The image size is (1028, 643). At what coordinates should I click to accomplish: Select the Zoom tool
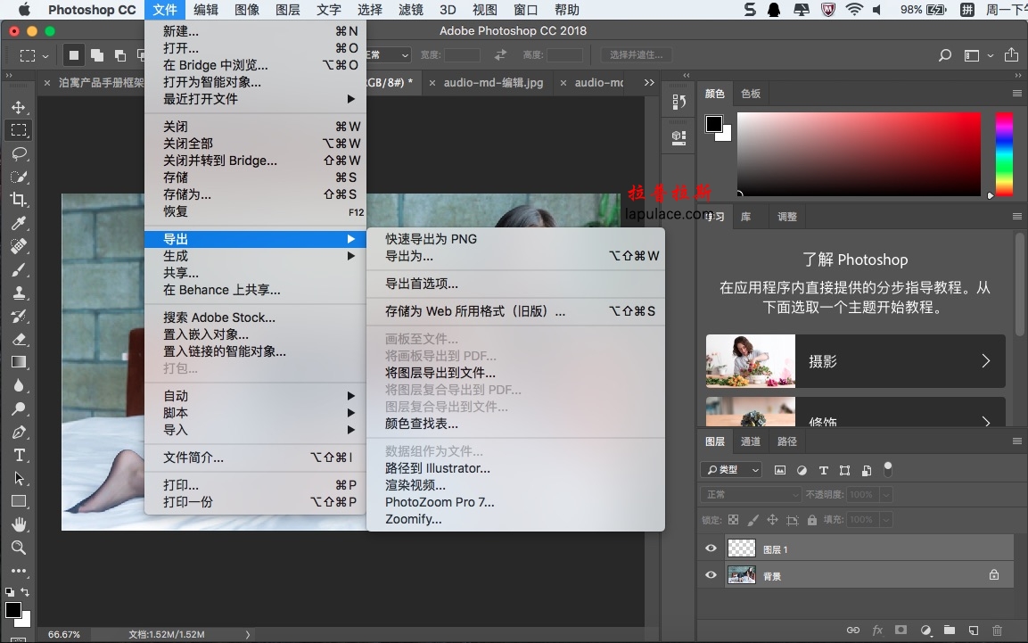pyautogui.click(x=19, y=548)
